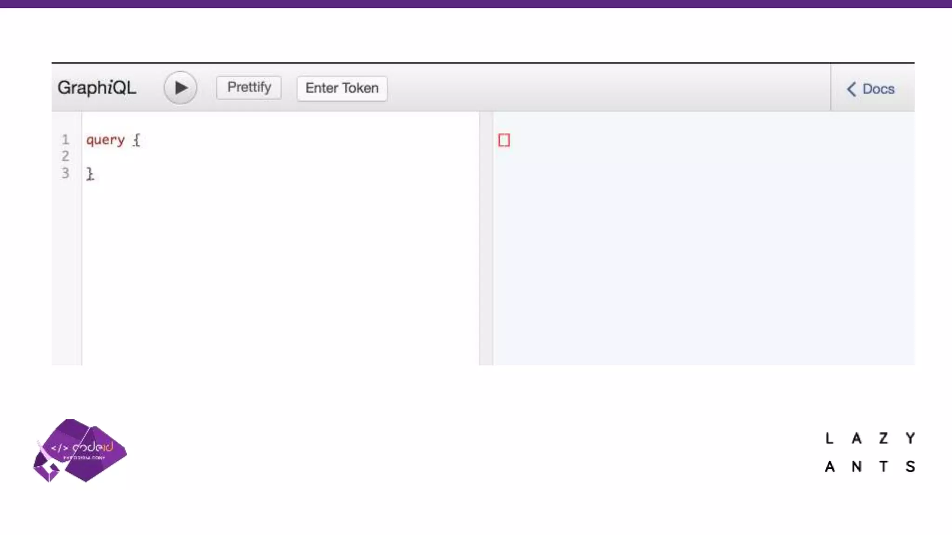Click the closing brace on line 3
The image size is (952, 535).
pyautogui.click(x=90, y=174)
